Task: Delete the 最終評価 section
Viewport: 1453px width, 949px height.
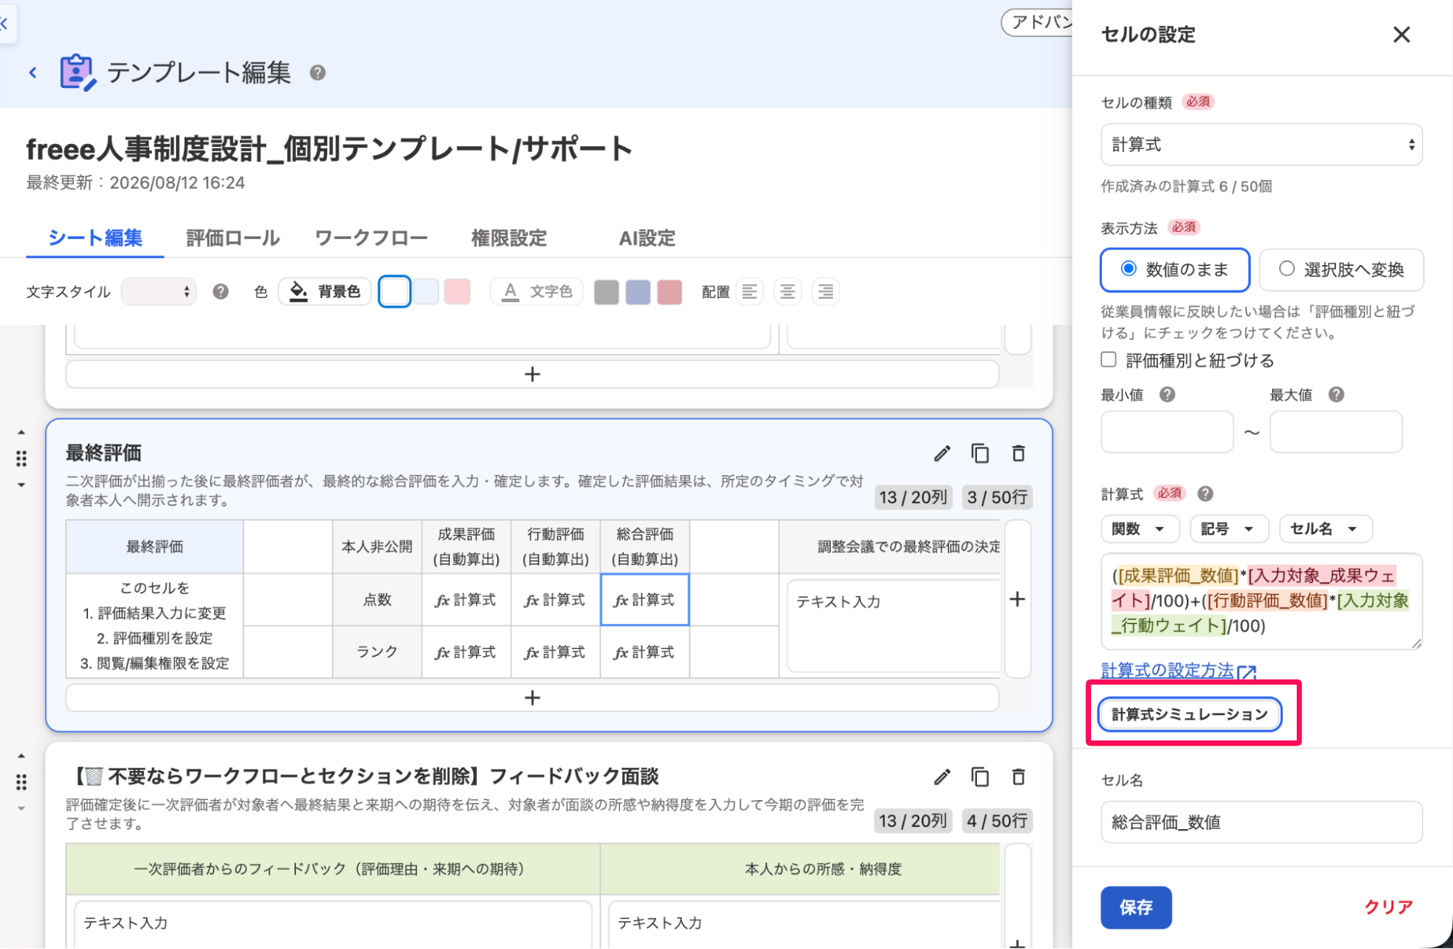Action: 1018,453
